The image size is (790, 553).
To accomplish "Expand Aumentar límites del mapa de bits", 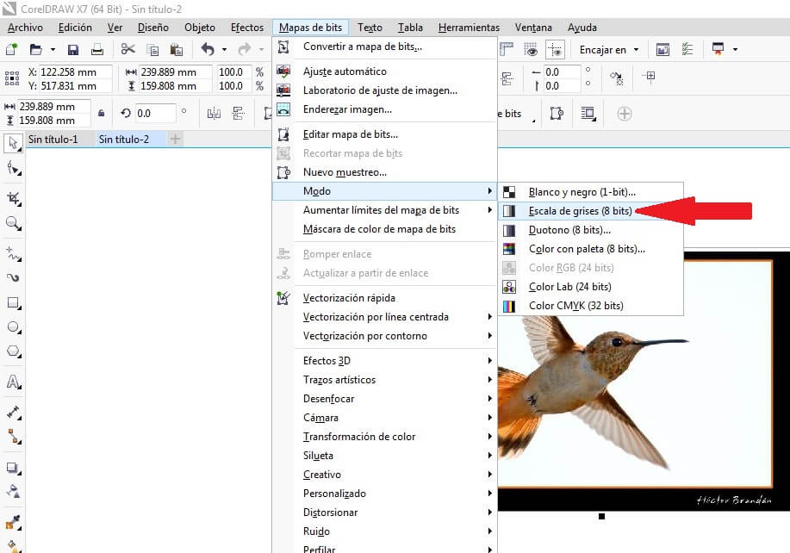I will tap(385, 210).
